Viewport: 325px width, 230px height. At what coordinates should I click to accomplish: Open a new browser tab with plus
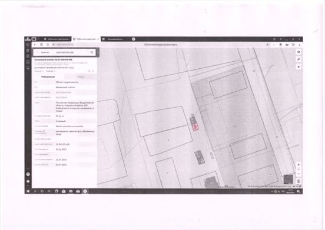[134, 39]
